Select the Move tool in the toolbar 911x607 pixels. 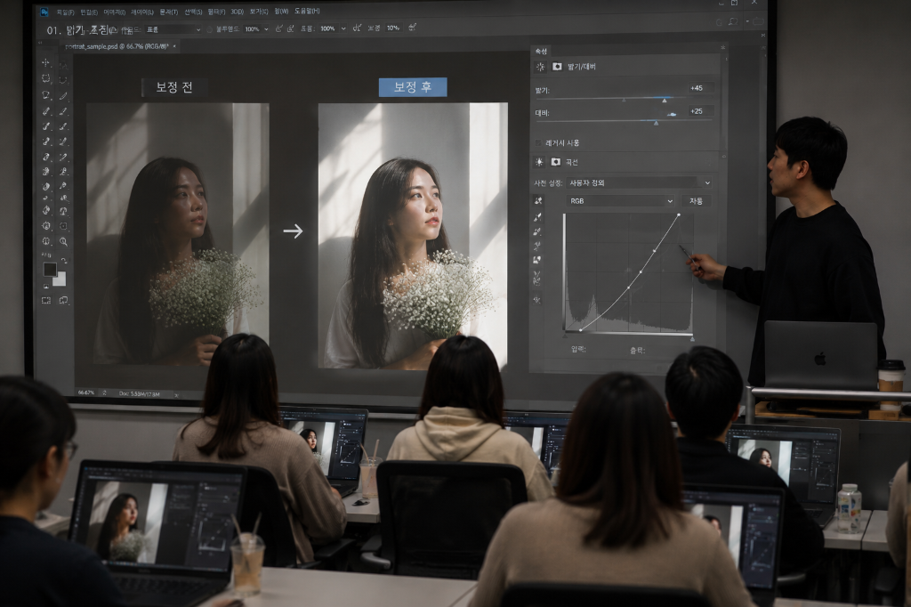pos(46,62)
